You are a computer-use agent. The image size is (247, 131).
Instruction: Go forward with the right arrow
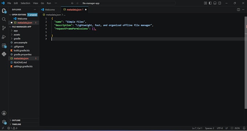point(77,3)
